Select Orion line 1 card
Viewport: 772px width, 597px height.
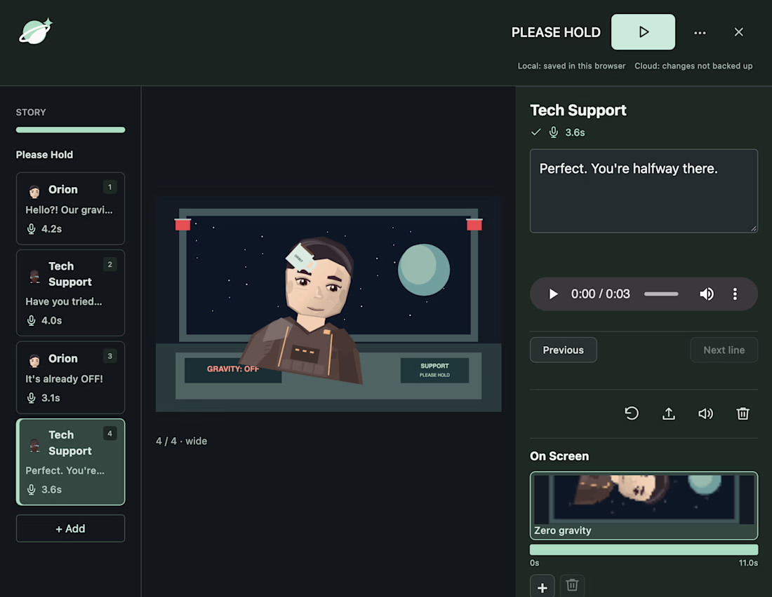tap(70, 209)
